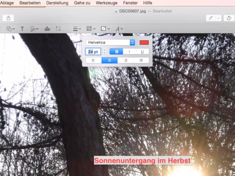Viewport: 235px width, 176px height.
Task: Click the 24 pt font size field
Action: point(93,52)
